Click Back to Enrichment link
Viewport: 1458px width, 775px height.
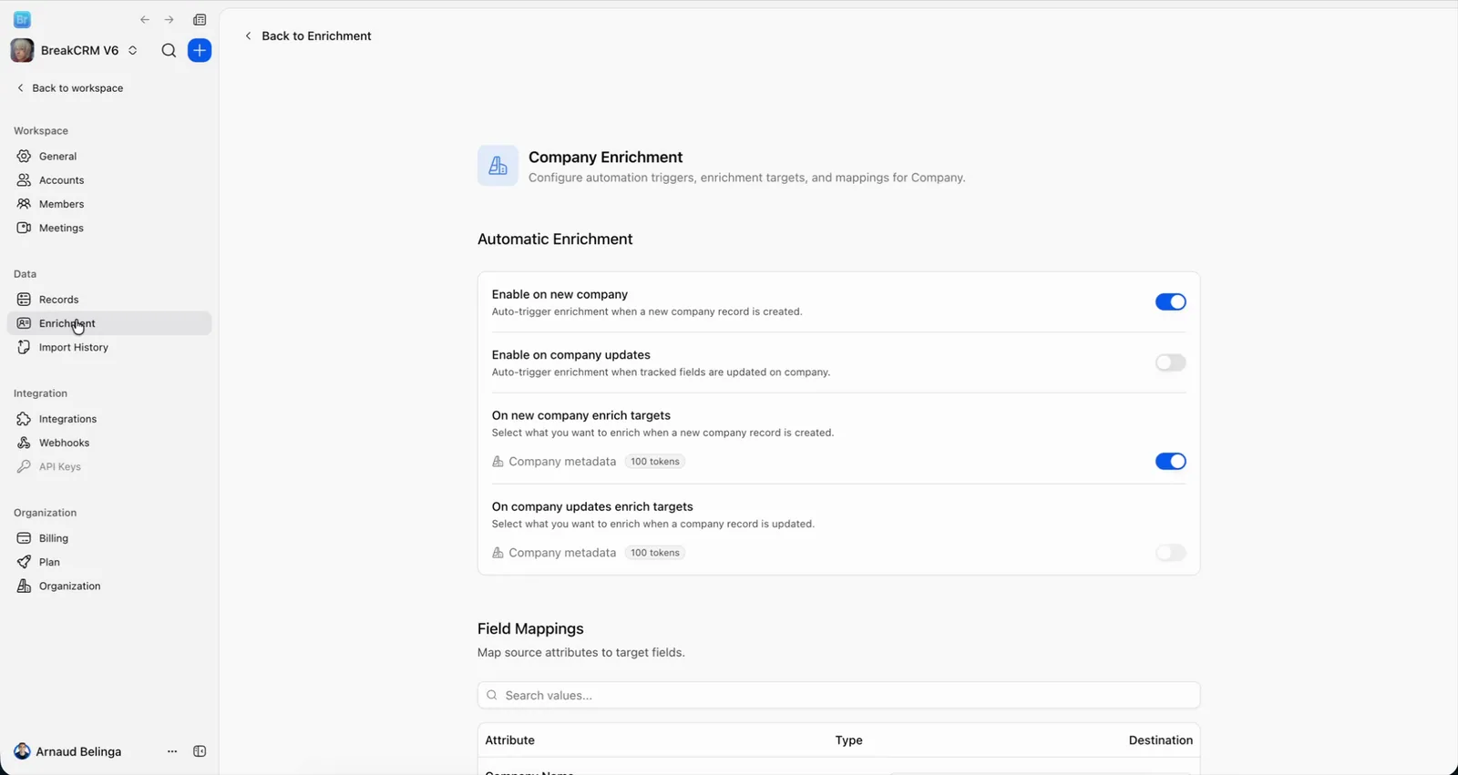pos(308,36)
